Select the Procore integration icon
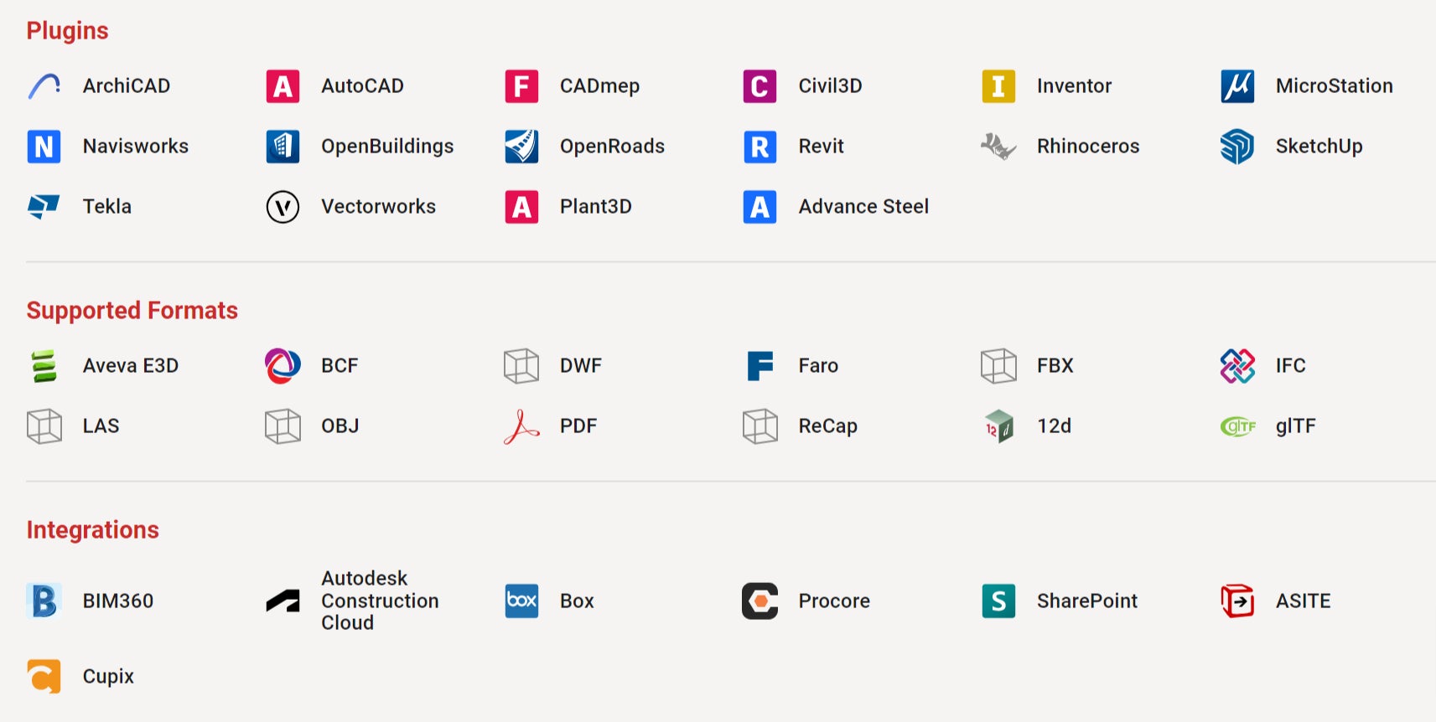This screenshot has width=1436, height=722. click(x=760, y=601)
